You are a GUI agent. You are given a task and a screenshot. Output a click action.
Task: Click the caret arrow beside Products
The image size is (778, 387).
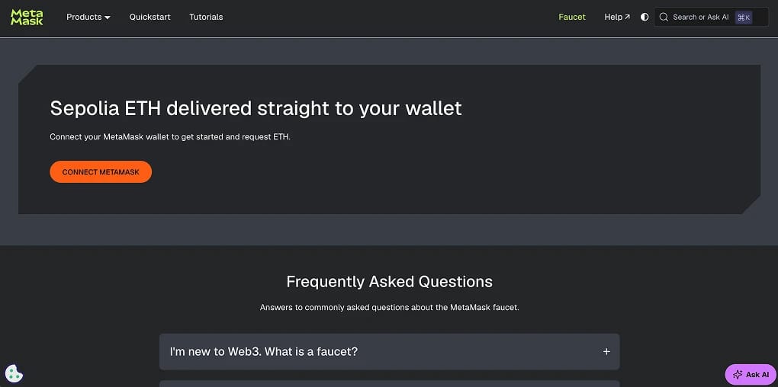coord(108,18)
